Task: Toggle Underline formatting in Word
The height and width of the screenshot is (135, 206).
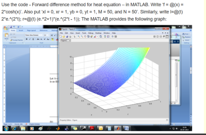Action: [x=33, y=39]
